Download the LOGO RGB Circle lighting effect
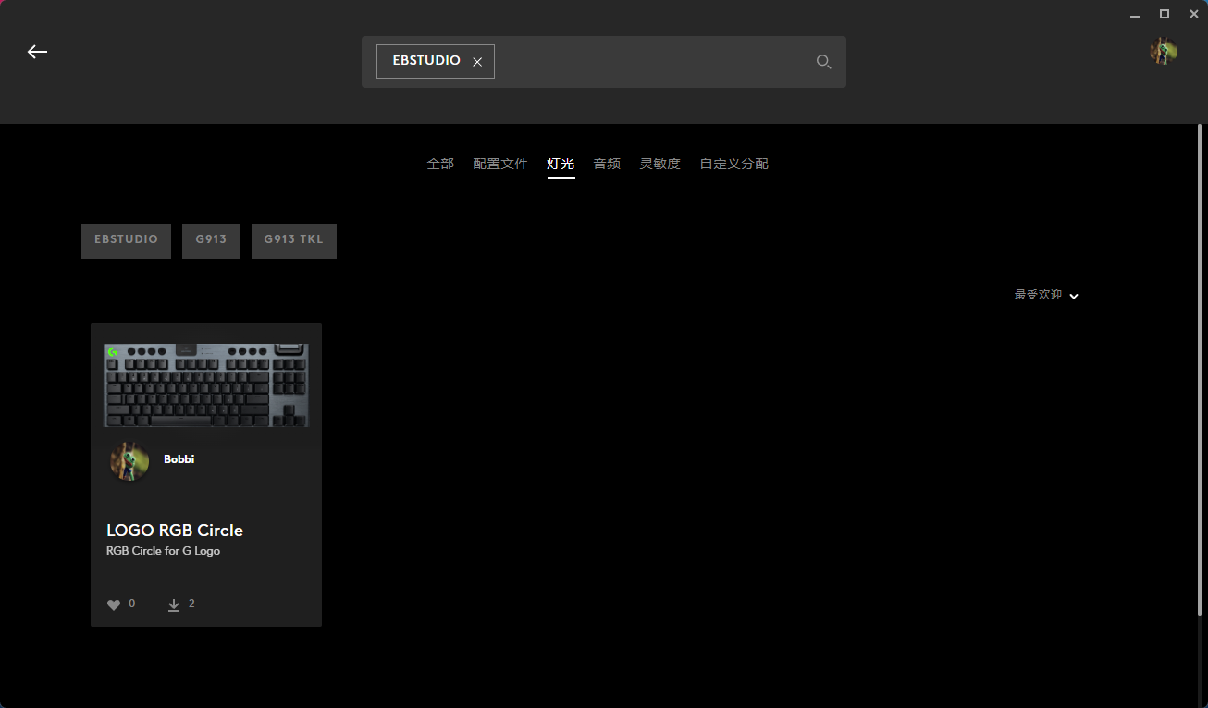 pyautogui.click(x=174, y=604)
